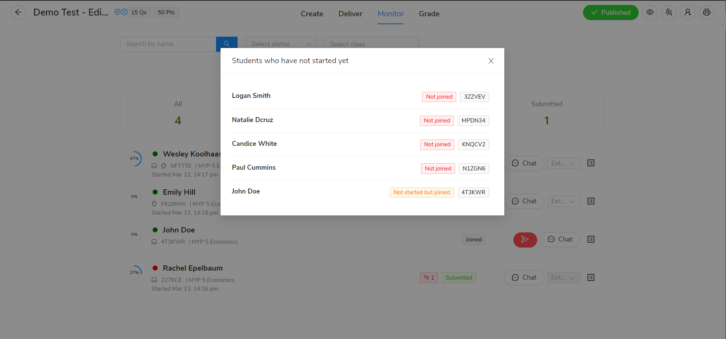Click the Search by name field

click(168, 44)
